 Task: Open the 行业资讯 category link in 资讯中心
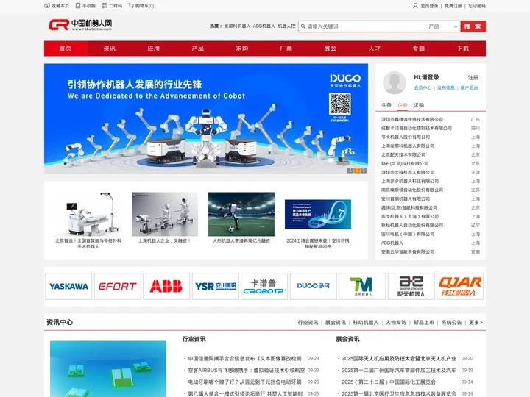coord(308,323)
